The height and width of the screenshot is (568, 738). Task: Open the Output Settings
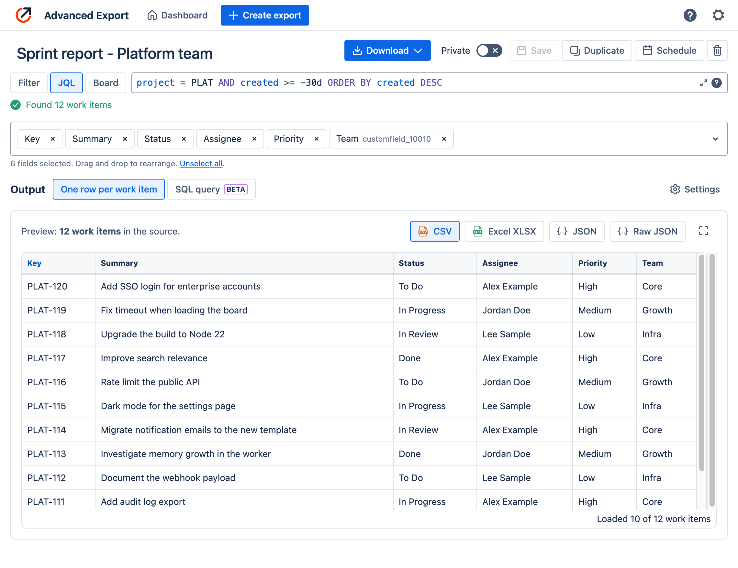tap(695, 189)
